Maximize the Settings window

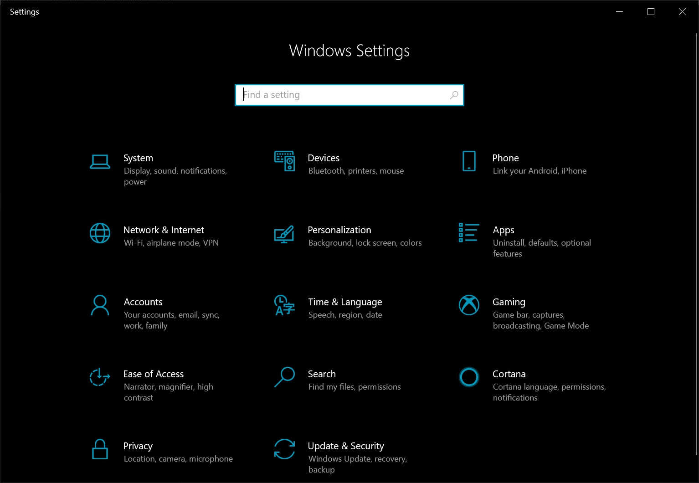tap(651, 12)
